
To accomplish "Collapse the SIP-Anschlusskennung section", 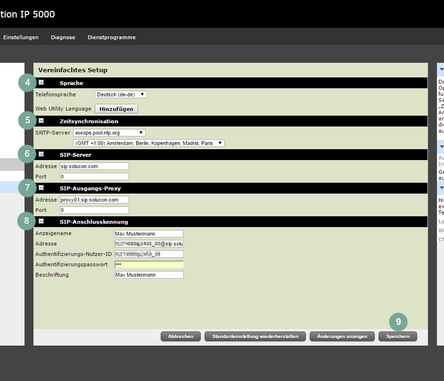I will (x=41, y=222).
